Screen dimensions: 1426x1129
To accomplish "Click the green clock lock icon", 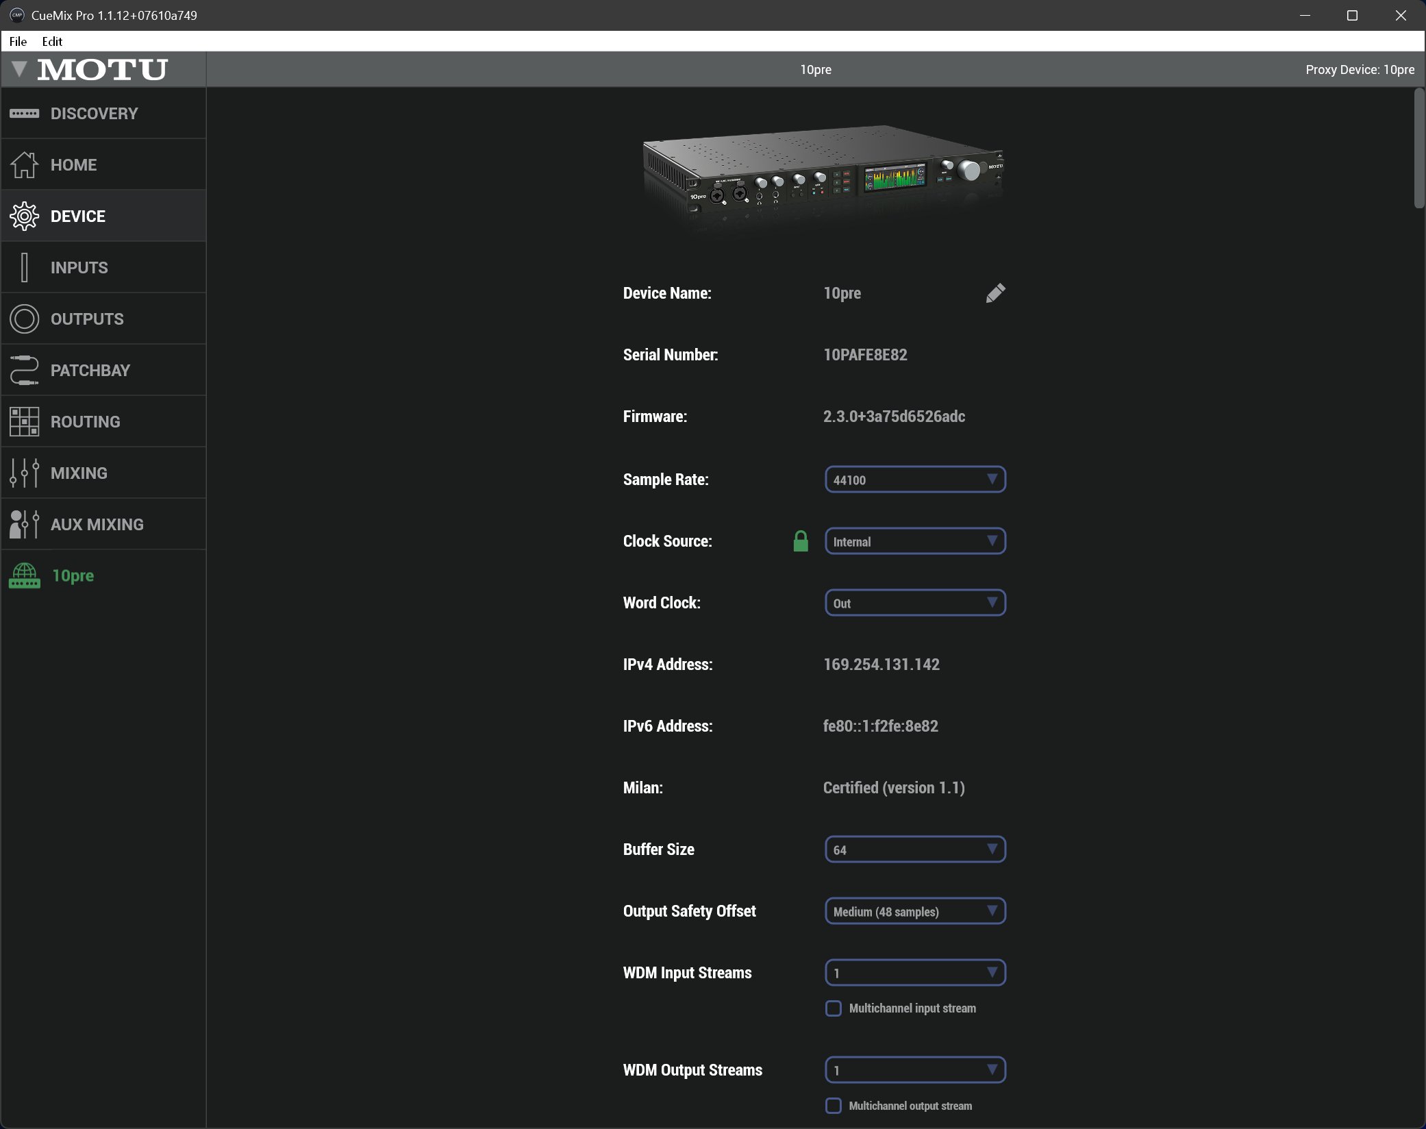I will coord(801,541).
